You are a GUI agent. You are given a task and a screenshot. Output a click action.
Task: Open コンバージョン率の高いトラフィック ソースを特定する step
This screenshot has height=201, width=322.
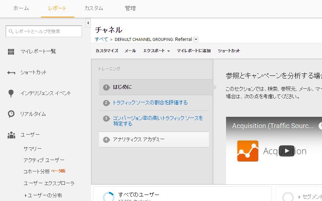(x=158, y=121)
